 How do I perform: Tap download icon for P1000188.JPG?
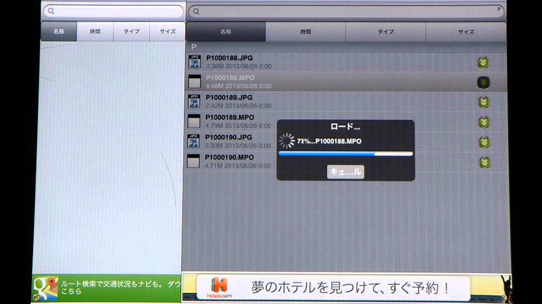(483, 63)
